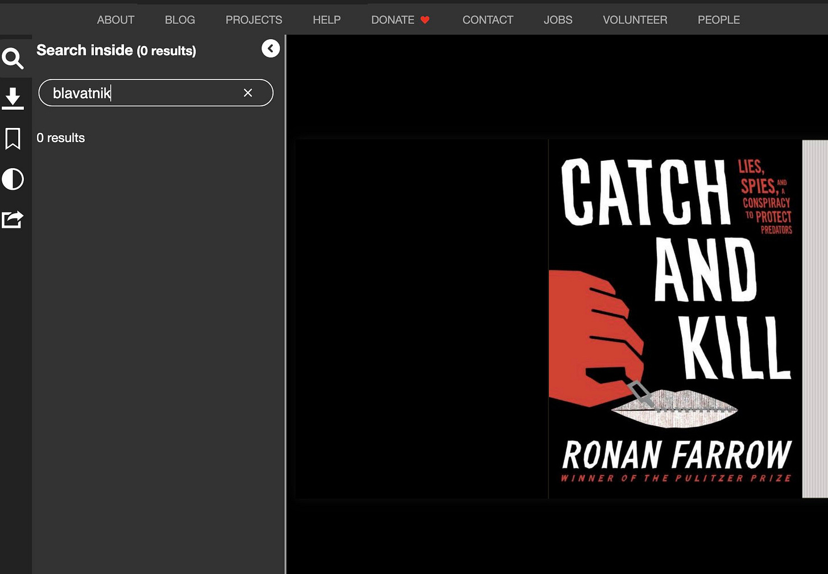
Task: Go to the VOLUNTEER page
Action: (635, 20)
